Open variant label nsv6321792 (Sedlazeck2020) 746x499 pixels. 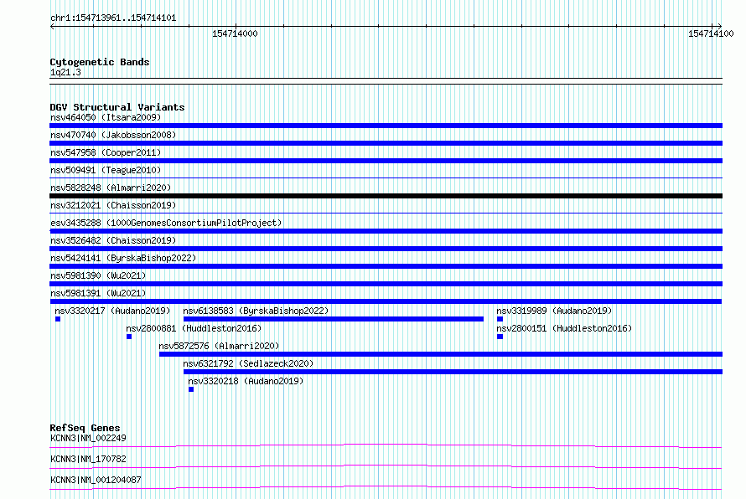point(248,363)
